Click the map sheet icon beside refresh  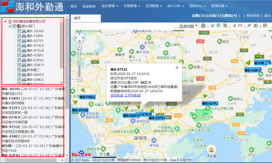(x=219, y=26)
